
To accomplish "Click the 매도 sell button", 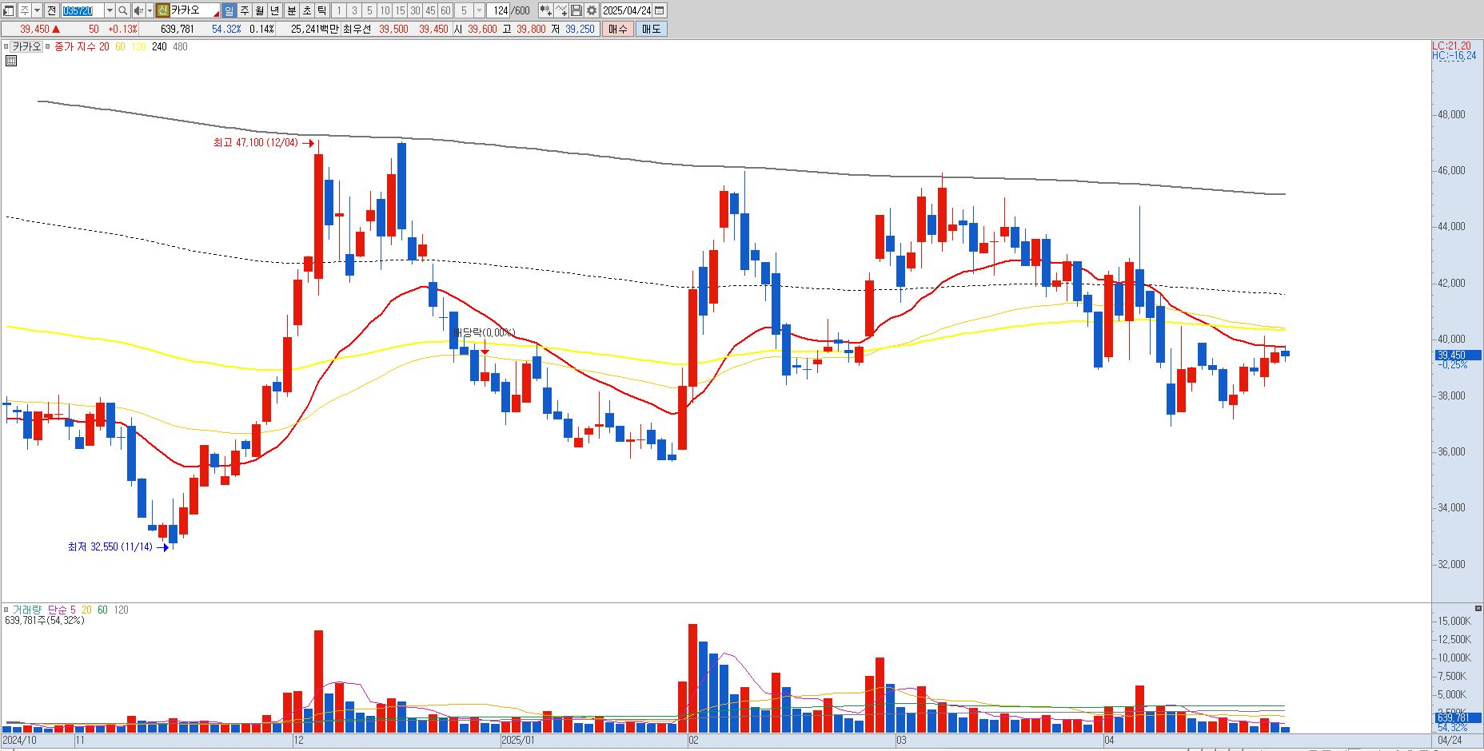I will click(x=652, y=29).
